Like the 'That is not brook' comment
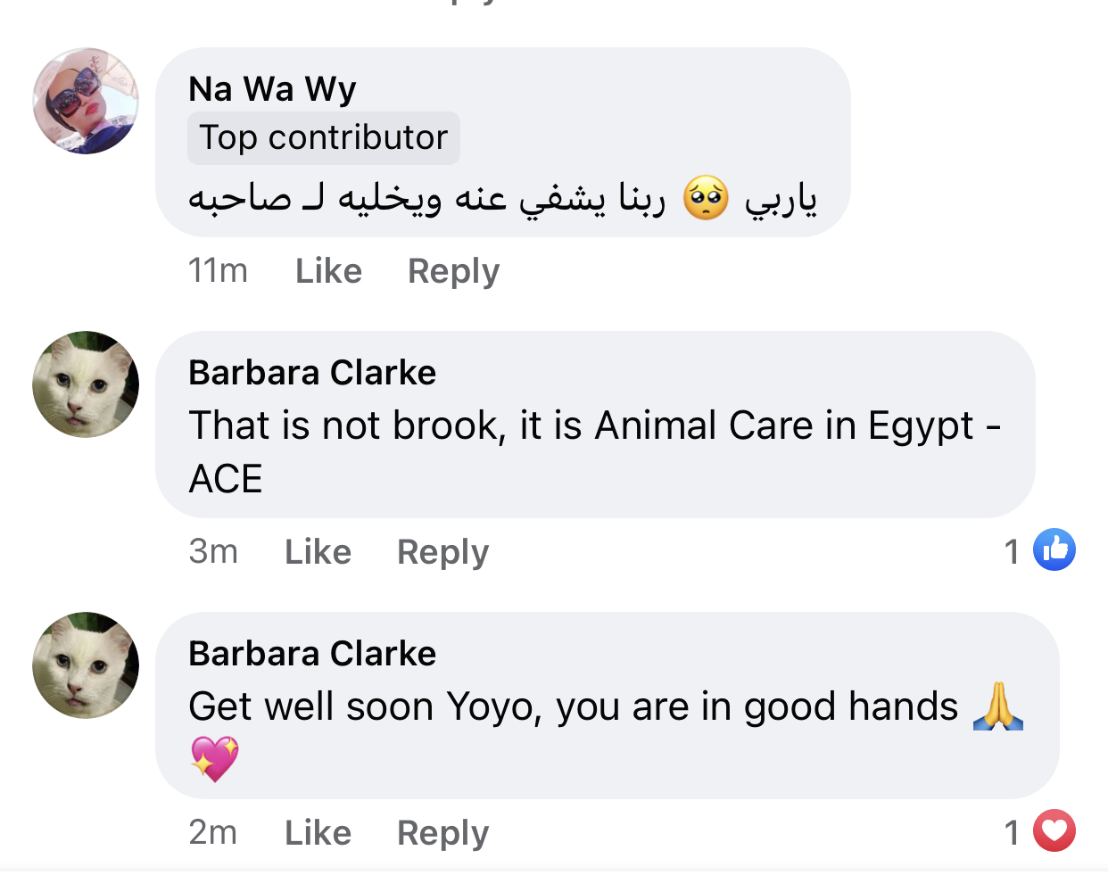This screenshot has height=875, width=1108. (x=318, y=552)
